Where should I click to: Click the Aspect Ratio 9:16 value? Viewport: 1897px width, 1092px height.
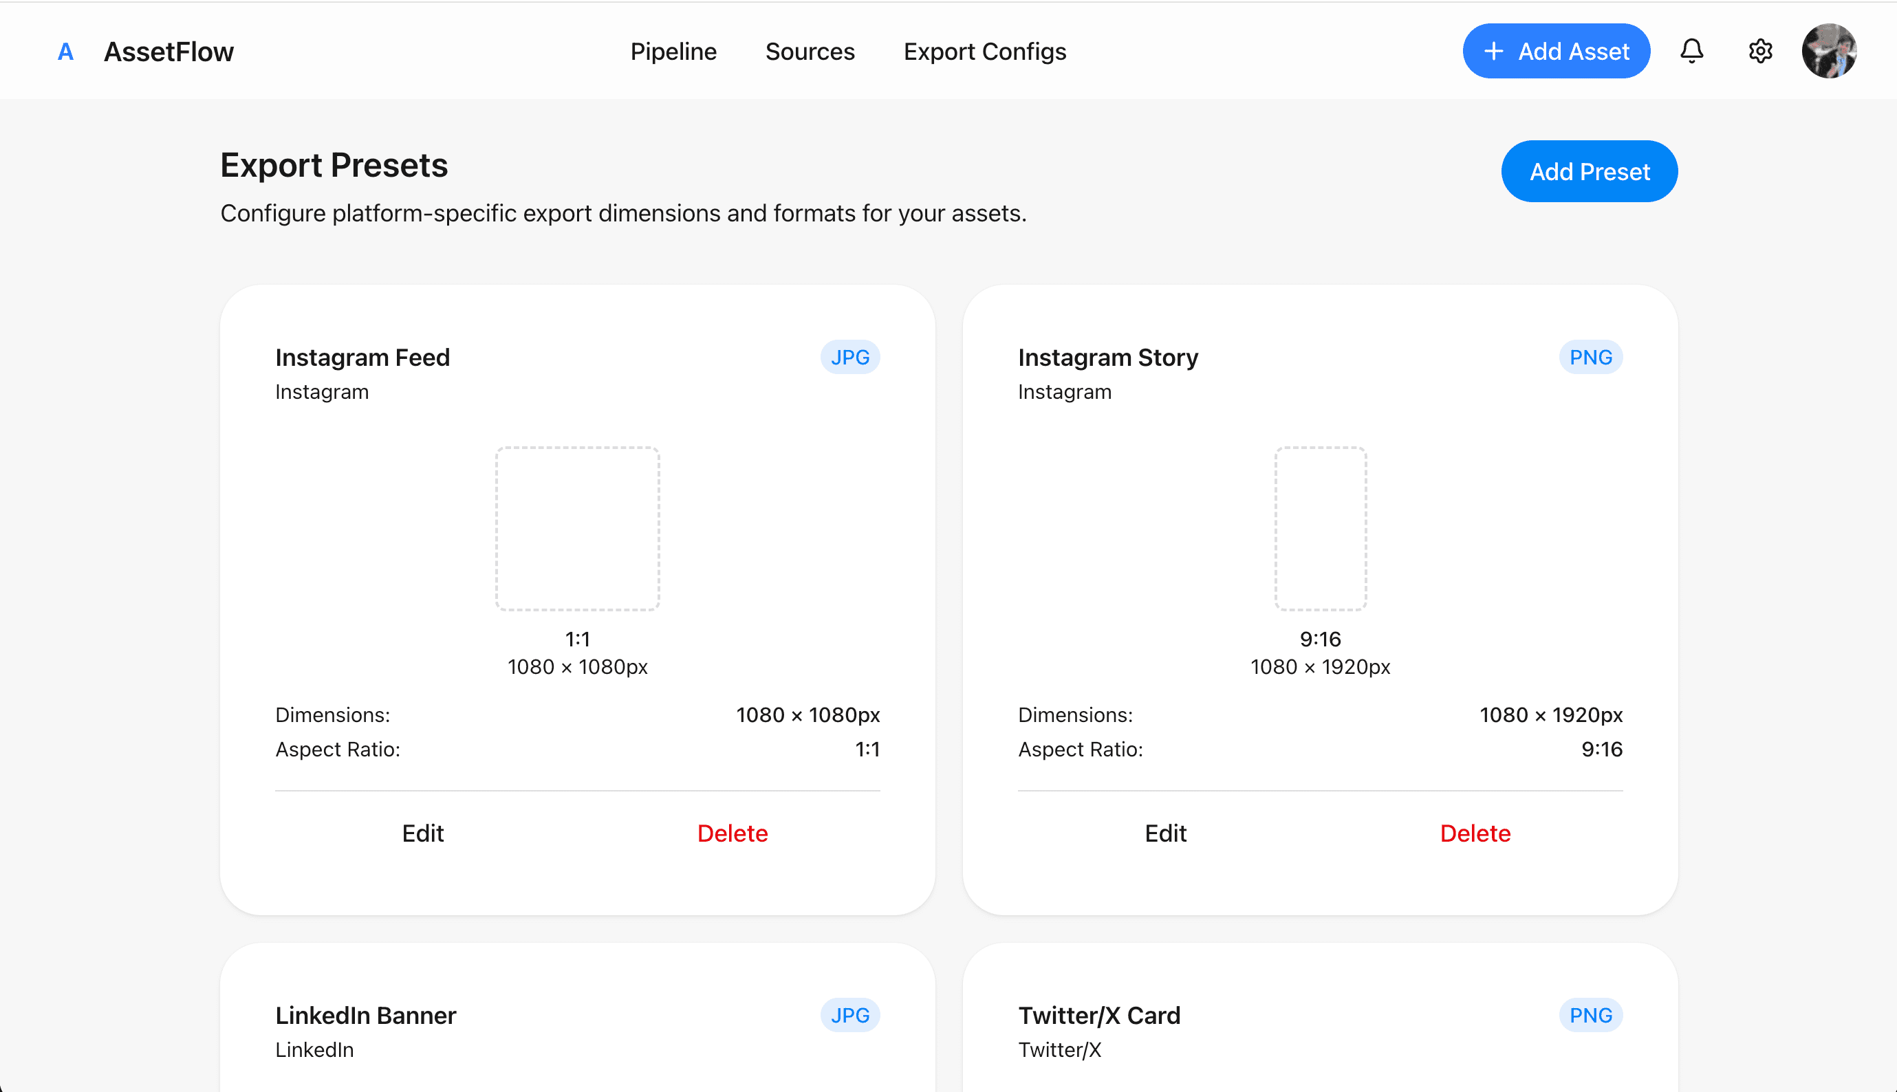(x=1601, y=750)
